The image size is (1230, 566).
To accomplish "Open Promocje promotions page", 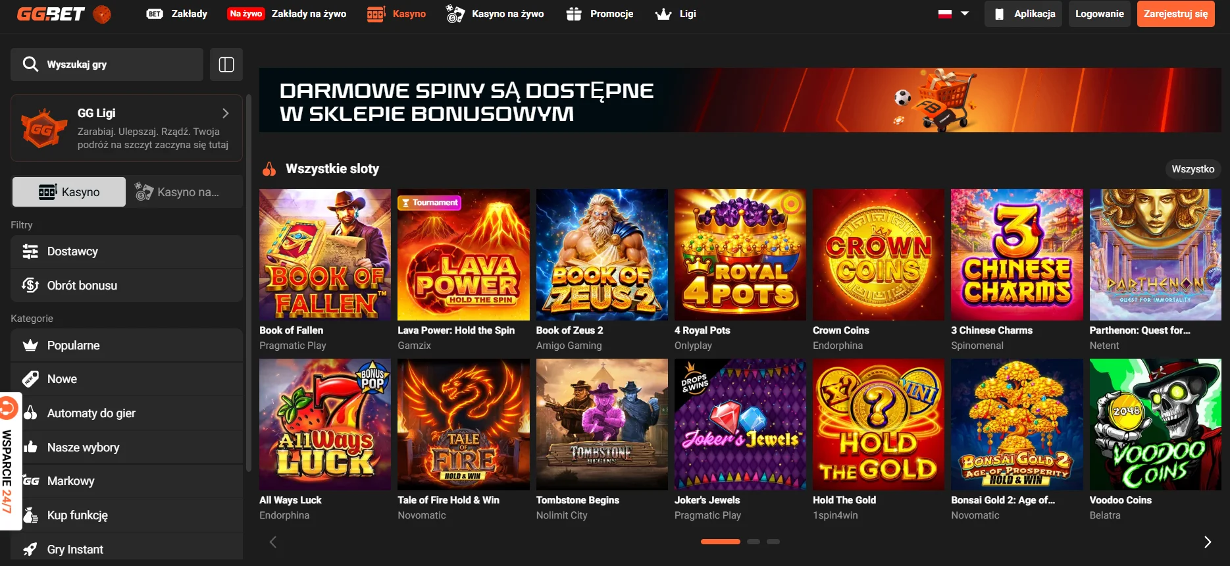I will [600, 14].
